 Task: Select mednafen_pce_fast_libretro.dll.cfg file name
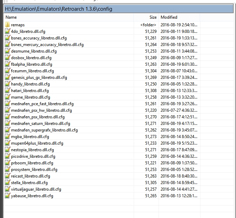click(x=42, y=104)
